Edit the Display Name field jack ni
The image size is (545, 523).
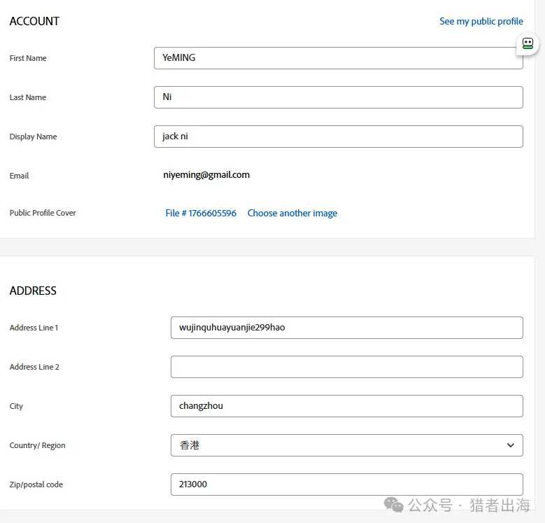(338, 137)
